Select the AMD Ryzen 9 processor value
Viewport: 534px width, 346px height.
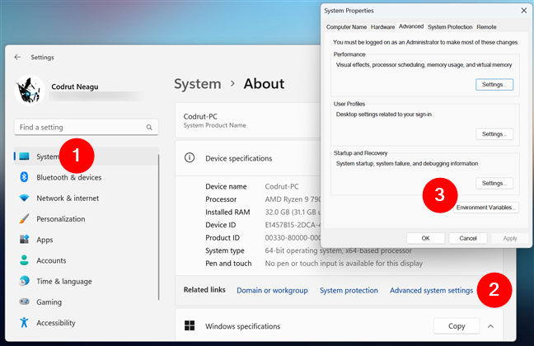coord(293,199)
